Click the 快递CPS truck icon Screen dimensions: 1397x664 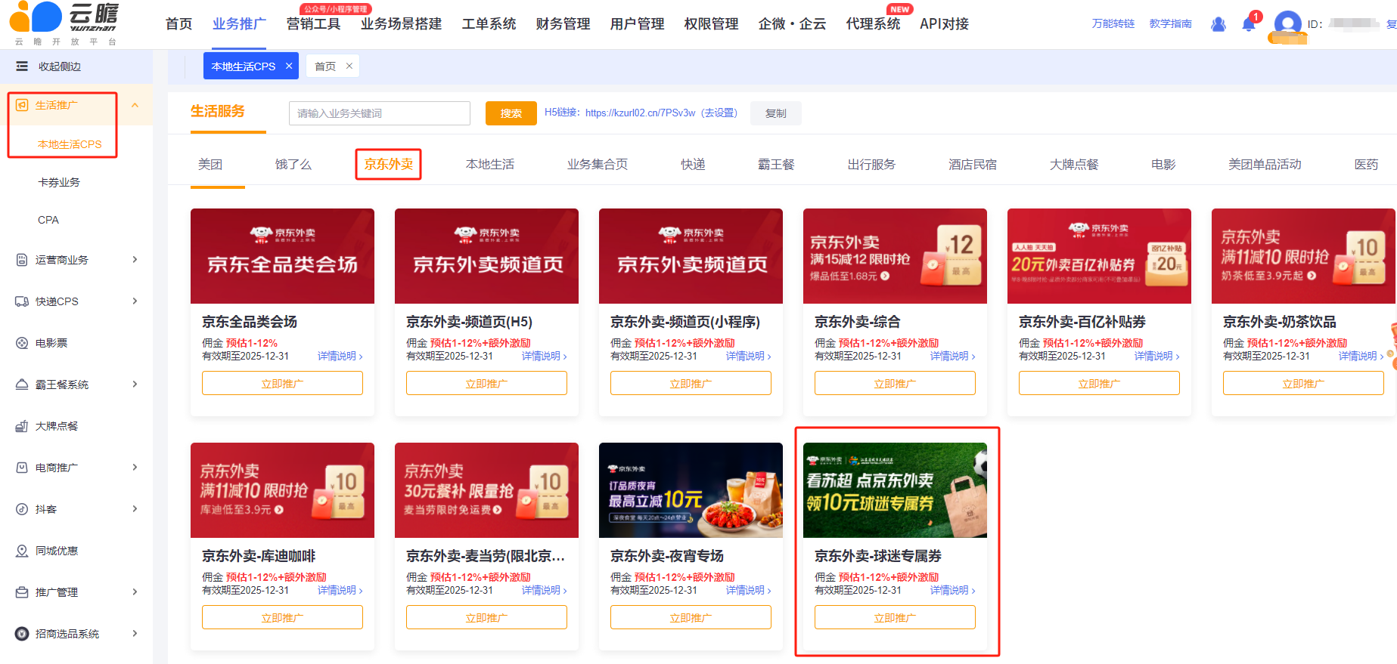pos(22,301)
